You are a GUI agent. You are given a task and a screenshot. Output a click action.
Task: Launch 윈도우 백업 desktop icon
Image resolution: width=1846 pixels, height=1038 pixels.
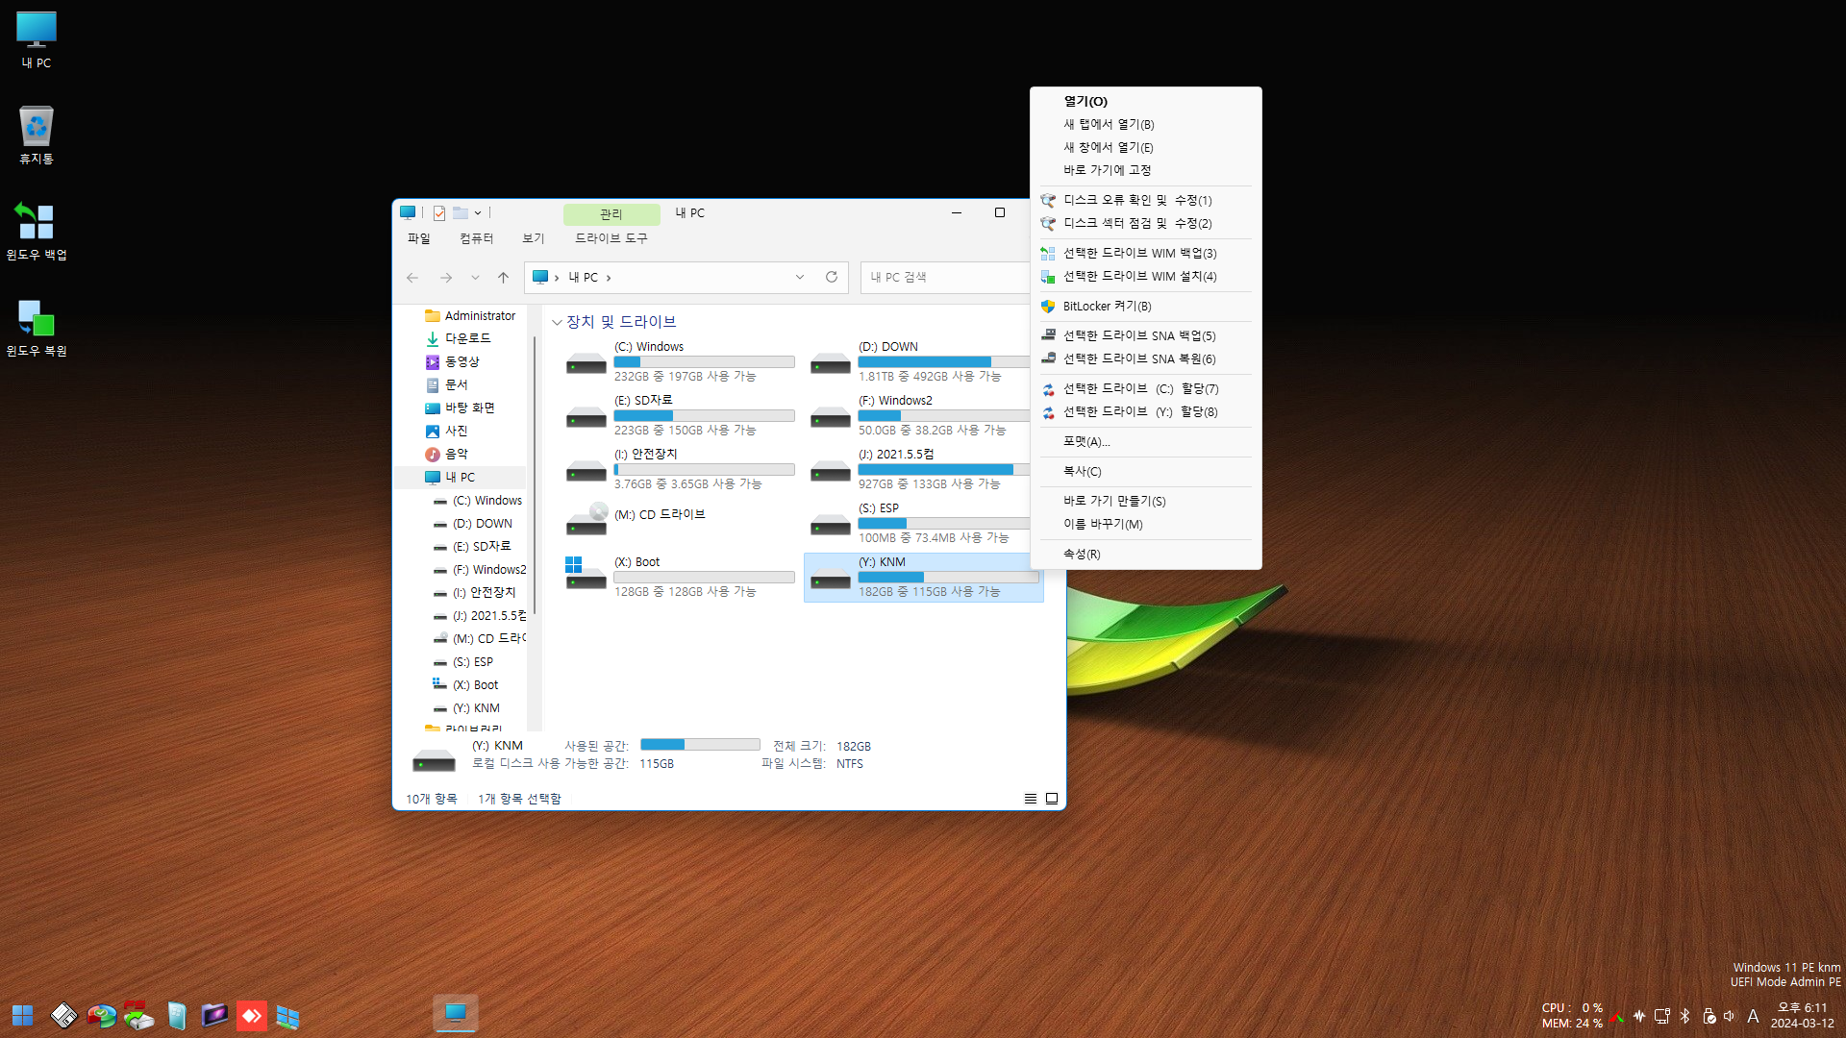pyautogui.click(x=37, y=232)
